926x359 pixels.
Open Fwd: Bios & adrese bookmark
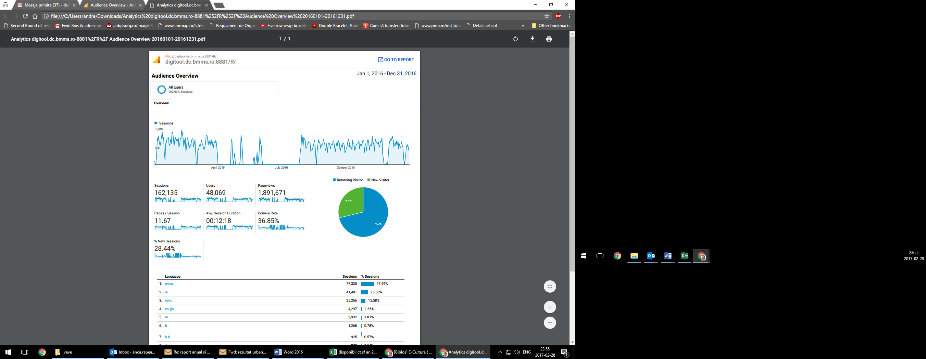[x=78, y=26]
